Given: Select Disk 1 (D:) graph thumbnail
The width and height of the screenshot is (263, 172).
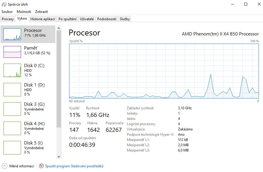Looking at the screenshot, I should [x=12, y=90].
